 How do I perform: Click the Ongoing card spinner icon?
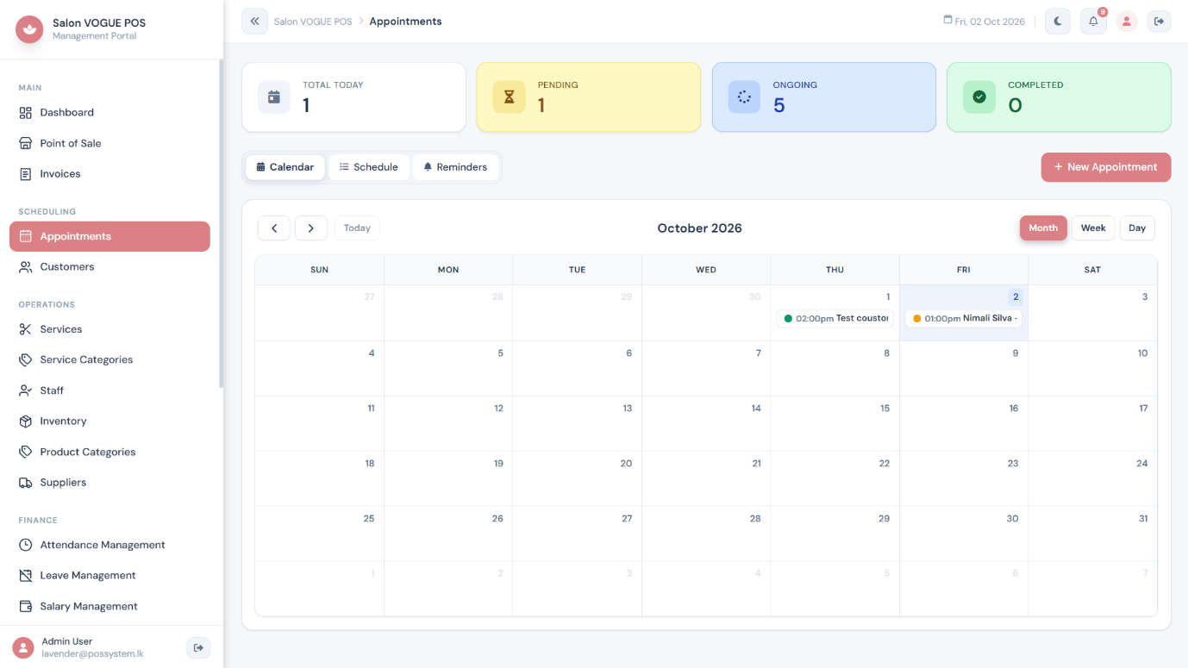745,97
